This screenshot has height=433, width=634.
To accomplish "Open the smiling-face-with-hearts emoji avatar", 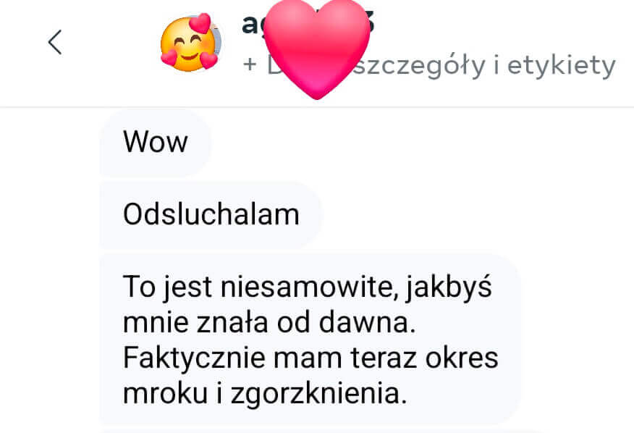I will pyautogui.click(x=189, y=43).
